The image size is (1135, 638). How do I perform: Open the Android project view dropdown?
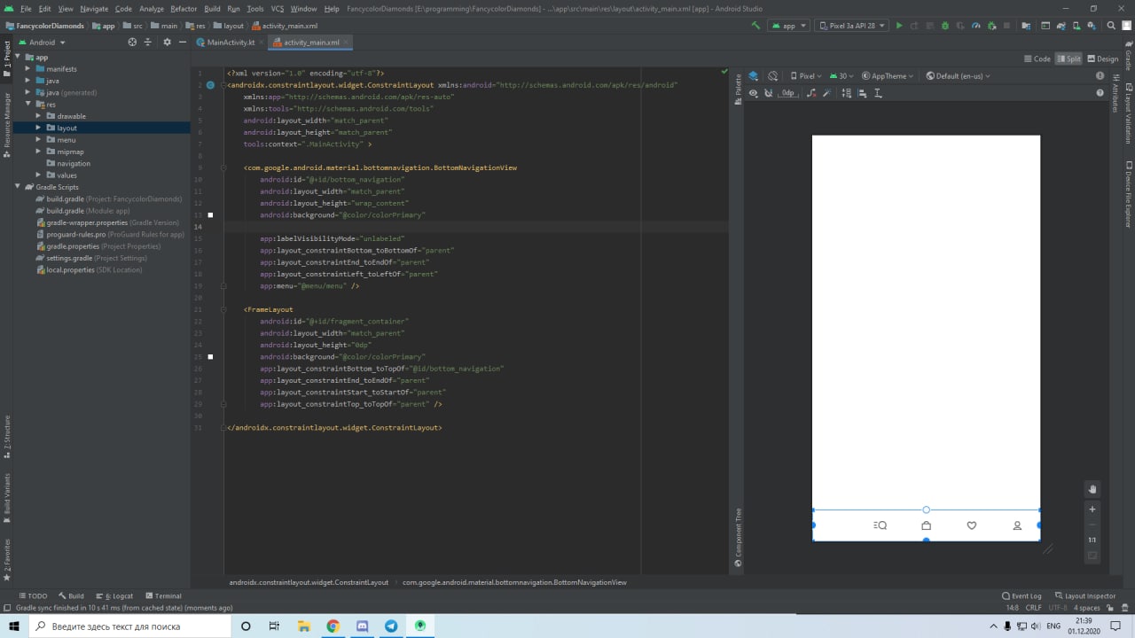(x=41, y=42)
